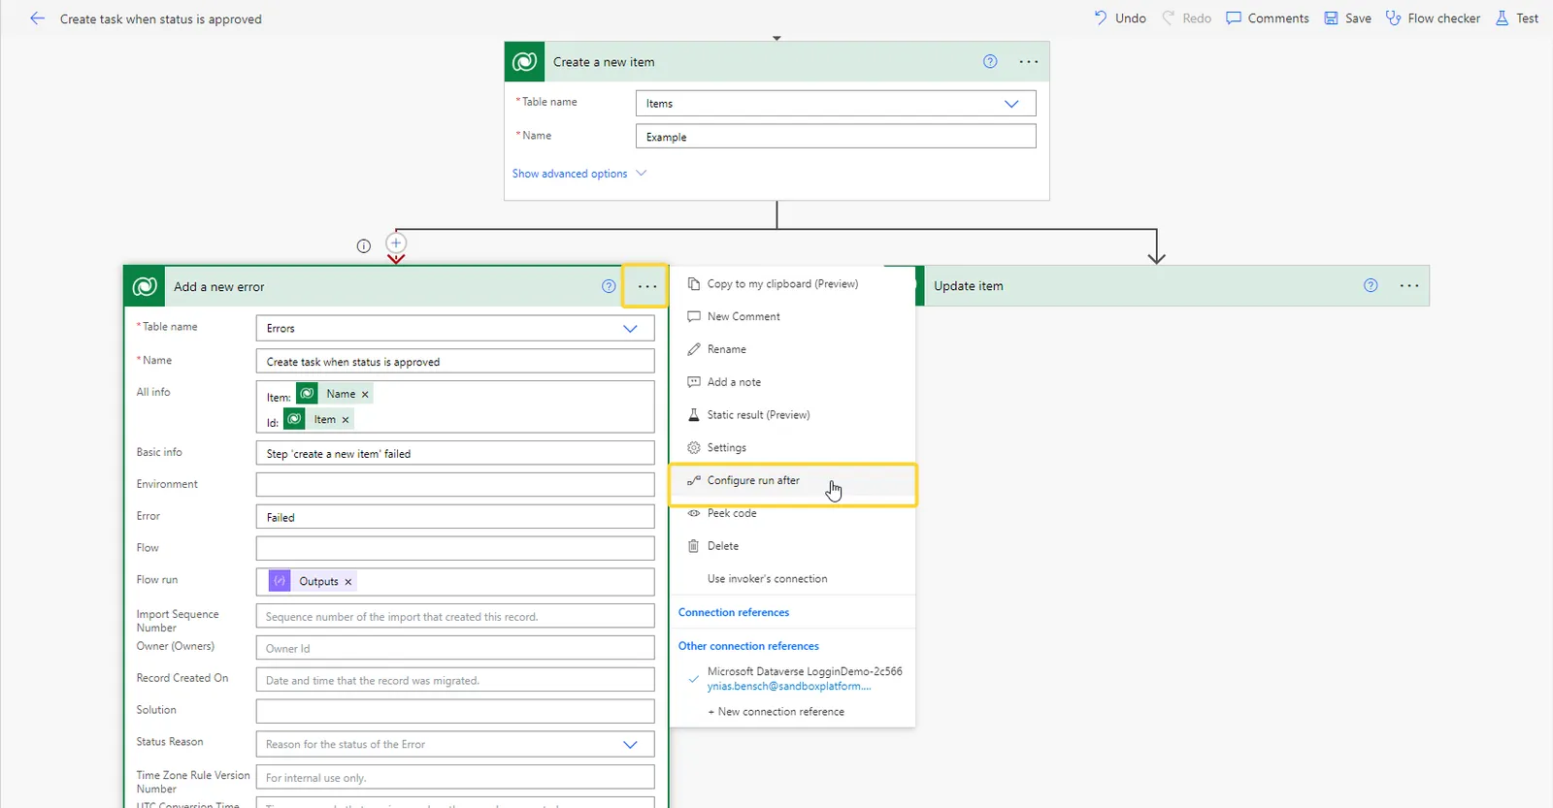Image resolution: width=1553 pixels, height=808 pixels.
Task: Click Test in the top toolbar
Action: point(1517,18)
